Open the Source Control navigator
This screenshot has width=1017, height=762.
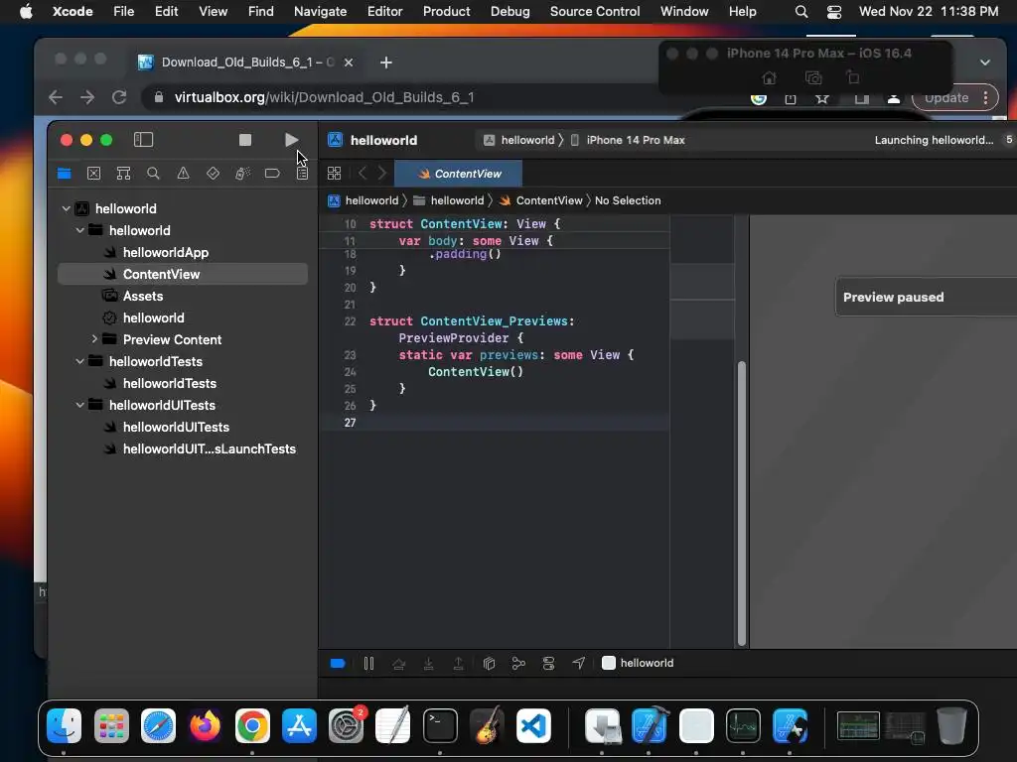[x=94, y=173]
